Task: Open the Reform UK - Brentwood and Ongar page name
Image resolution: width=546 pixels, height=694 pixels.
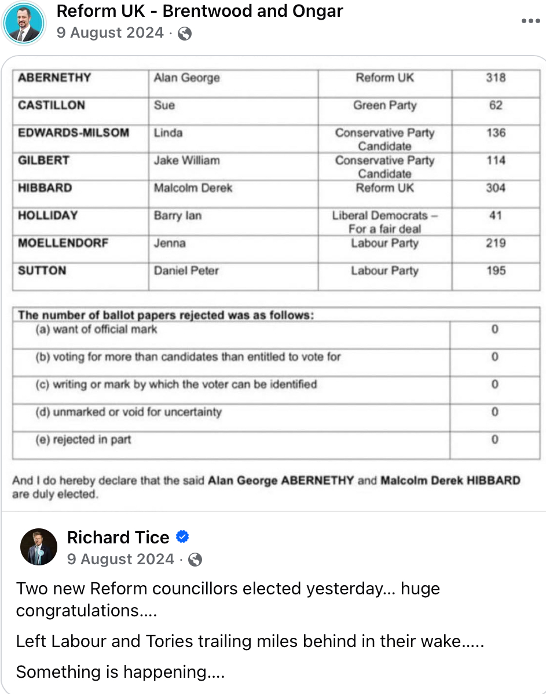Action: pos(200,10)
